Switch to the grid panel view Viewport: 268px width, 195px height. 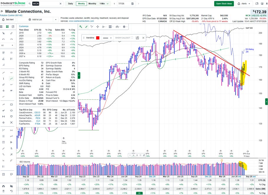pos(7,27)
